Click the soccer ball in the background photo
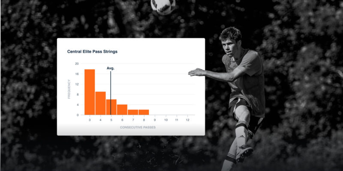The width and height of the screenshot is (343, 171). point(163,6)
